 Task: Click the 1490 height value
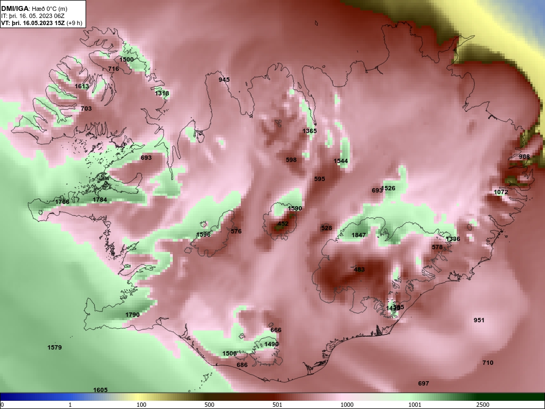click(x=271, y=344)
